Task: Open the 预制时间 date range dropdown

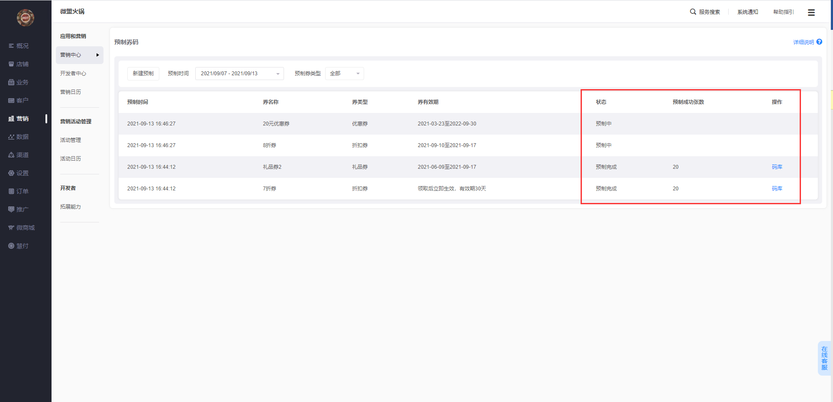Action: 239,74
